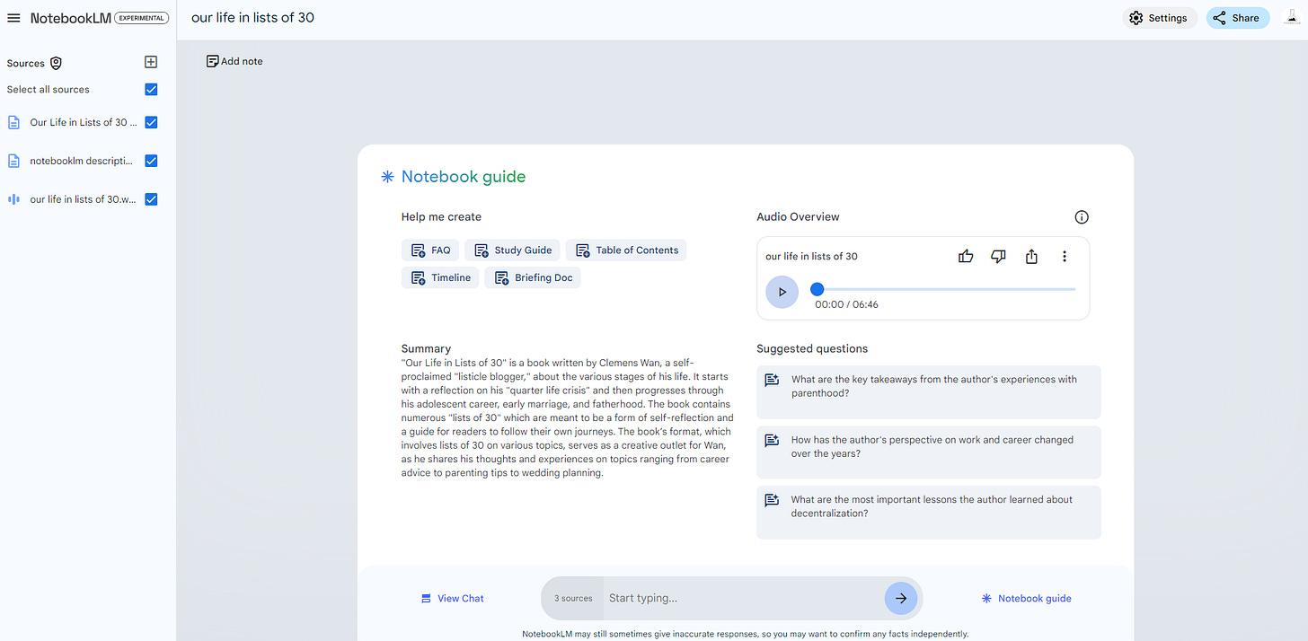The image size is (1308, 641).
Task: Click the notebook title 'our life in lists of 30'
Action: [x=252, y=17]
